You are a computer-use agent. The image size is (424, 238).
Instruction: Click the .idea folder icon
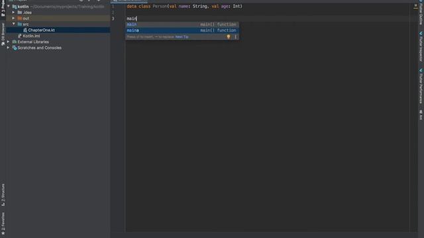(19, 12)
